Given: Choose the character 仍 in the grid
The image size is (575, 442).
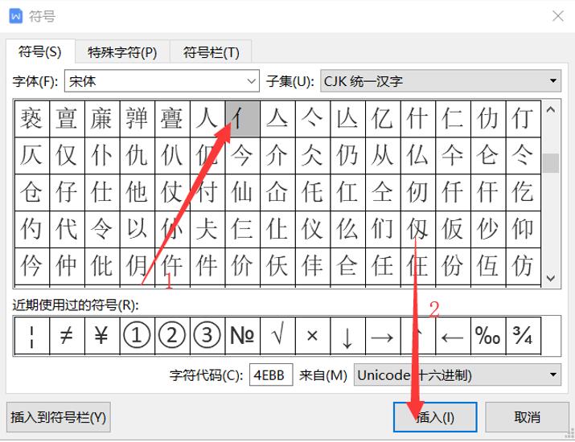Looking at the screenshot, I should pyautogui.click(x=347, y=155).
